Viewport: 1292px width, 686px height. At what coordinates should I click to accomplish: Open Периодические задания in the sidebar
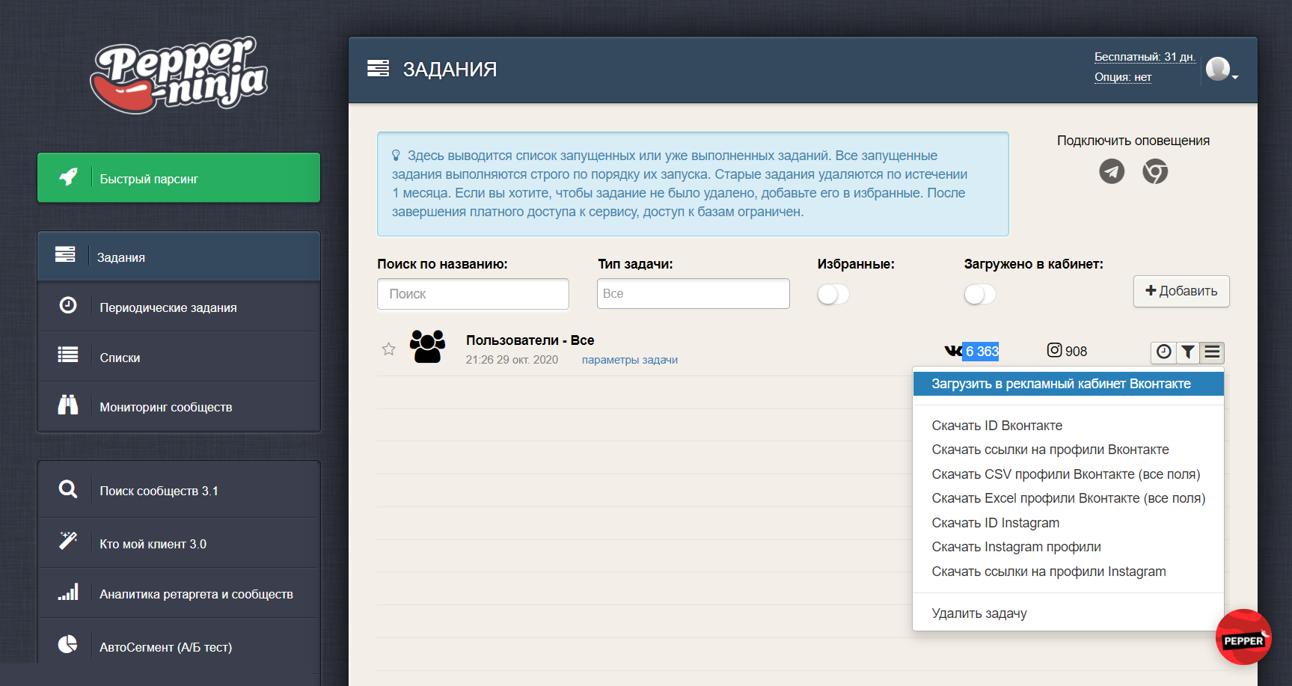179,307
